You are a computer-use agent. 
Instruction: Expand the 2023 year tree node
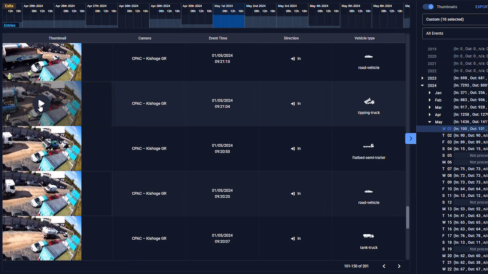coord(422,78)
